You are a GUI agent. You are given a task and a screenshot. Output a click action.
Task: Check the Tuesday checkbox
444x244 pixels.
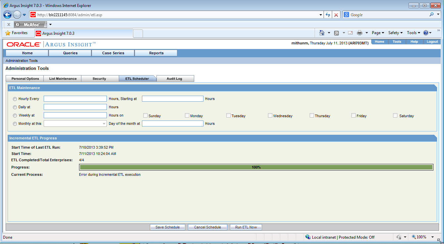[228, 116]
